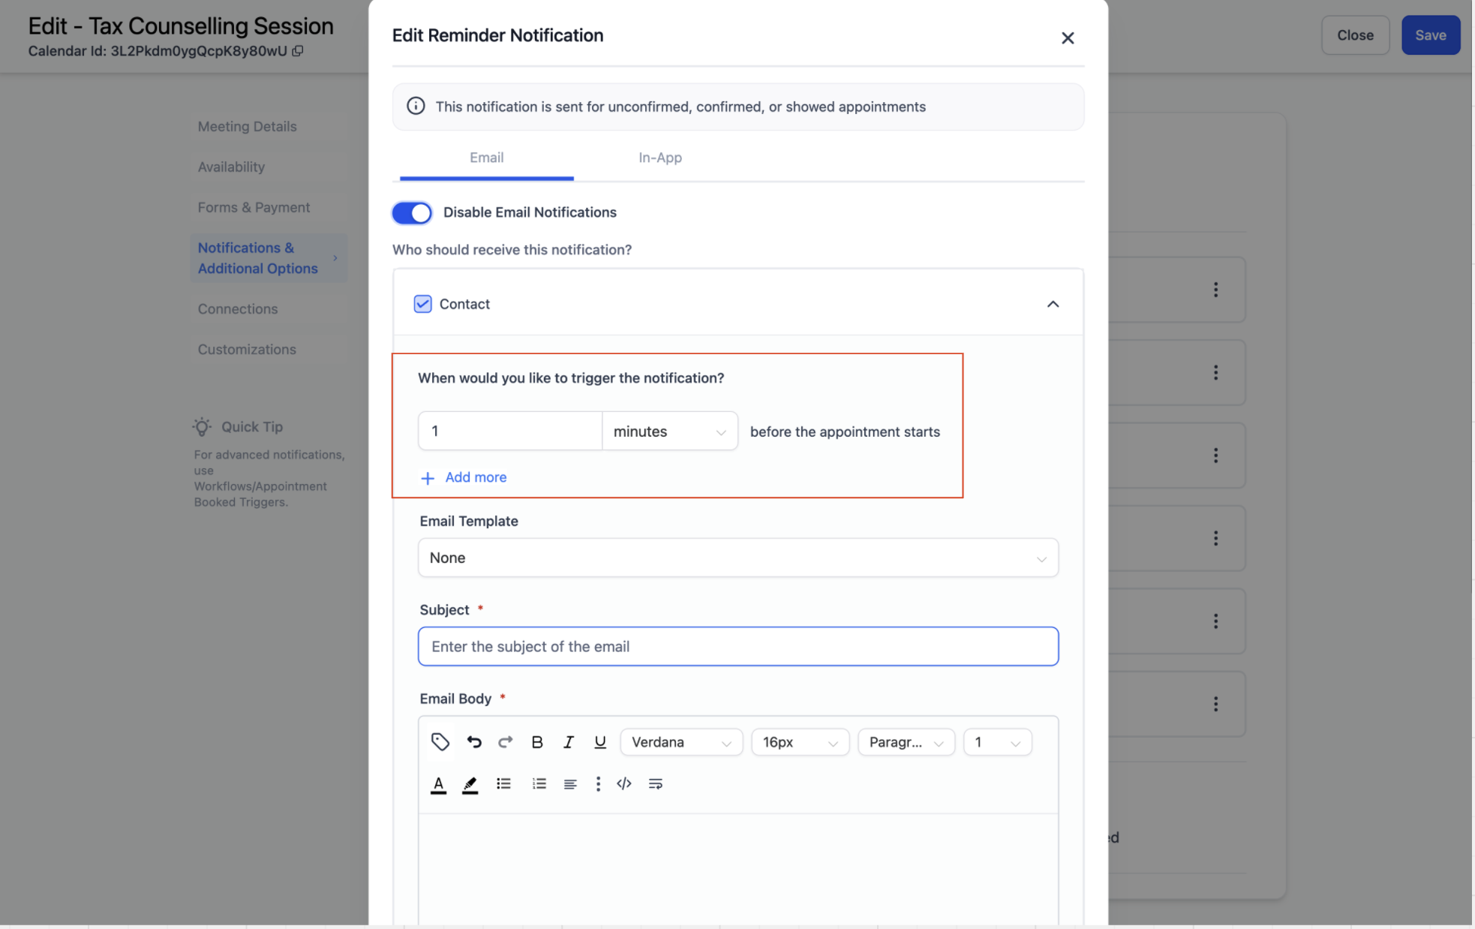This screenshot has width=1475, height=929.
Task: Apply italic formatting in email body
Action: (x=568, y=742)
